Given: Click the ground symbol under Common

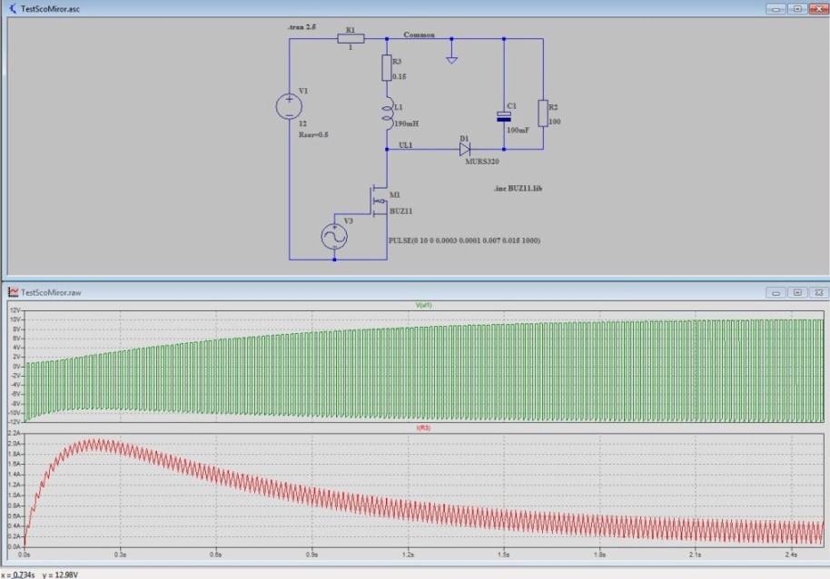Looking at the screenshot, I should point(451,60).
